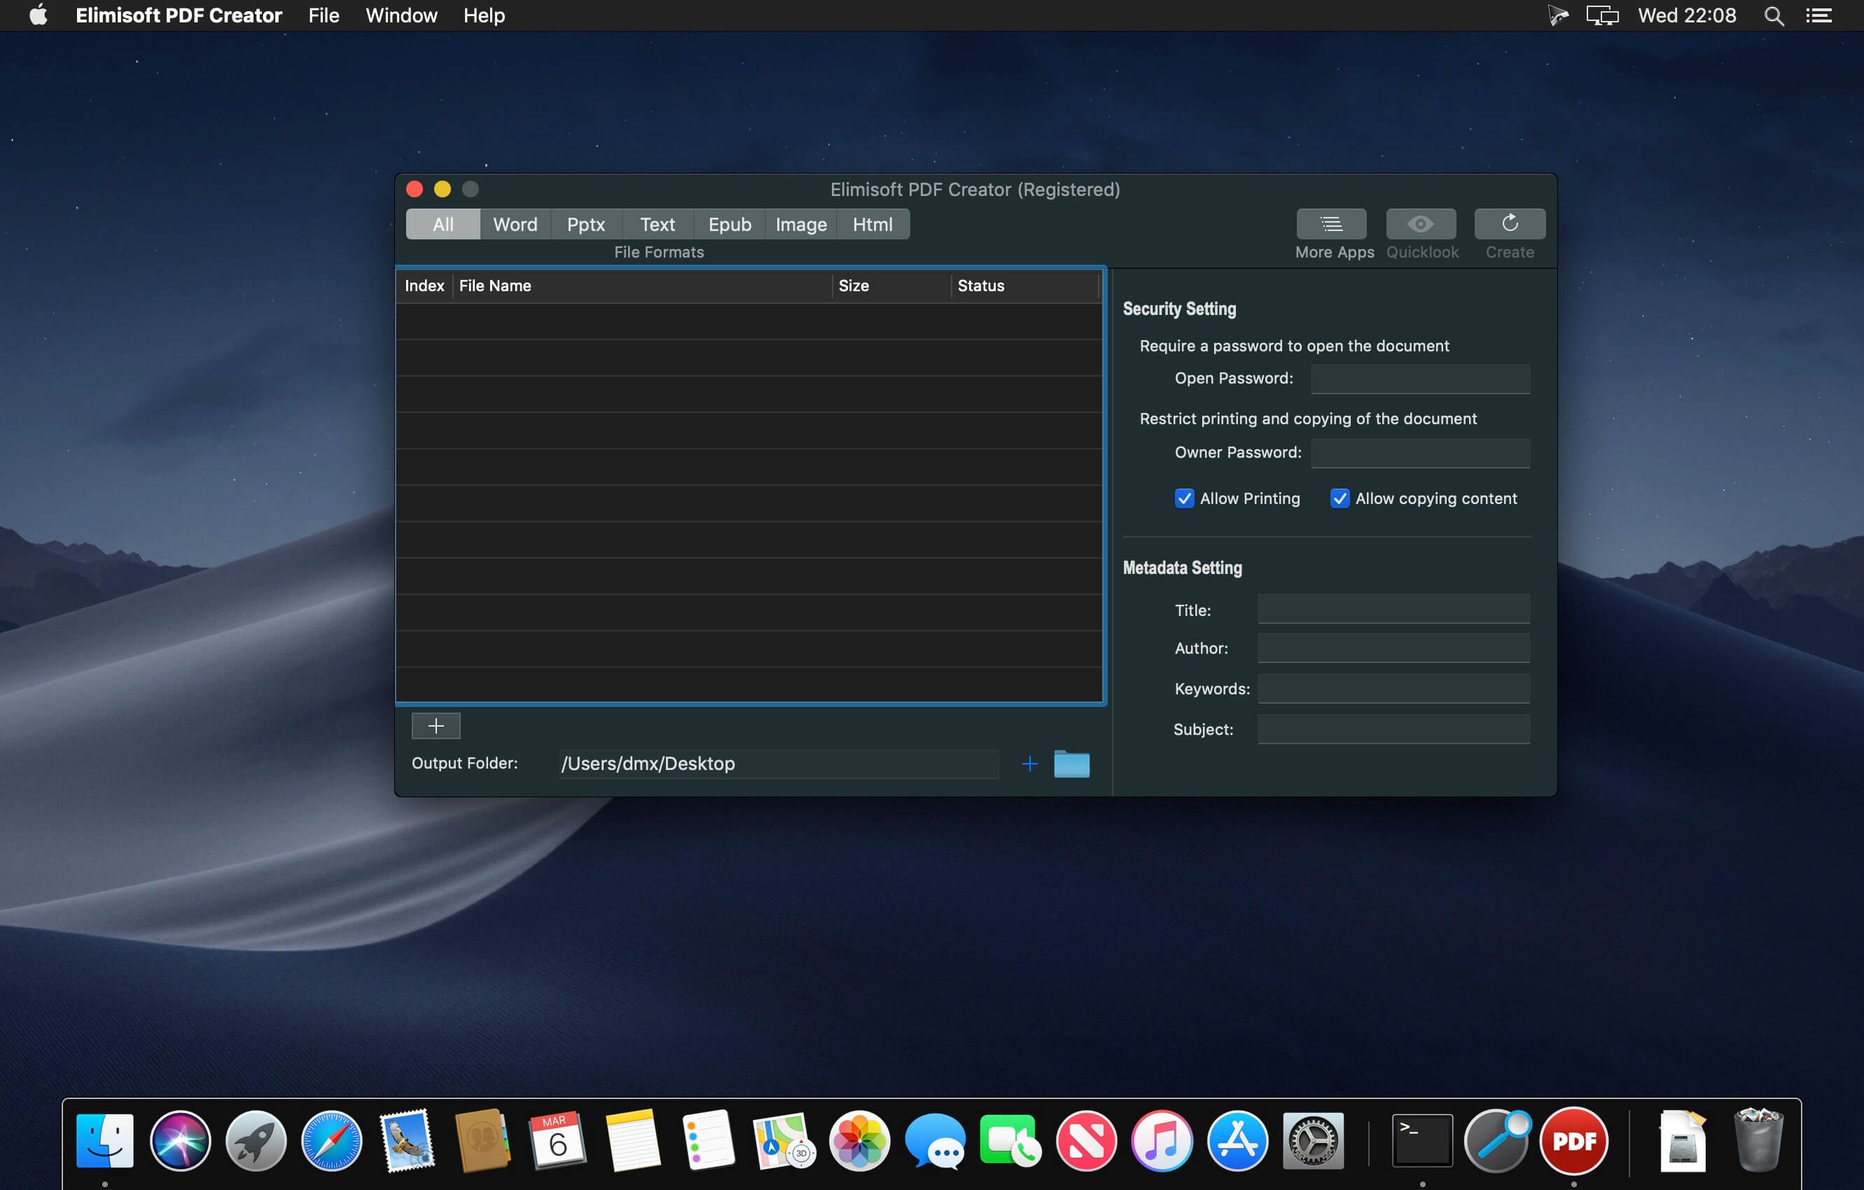Image resolution: width=1864 pixels, height=1190 pixels.
Task: Open the Window menu
Action: point(401,15)
